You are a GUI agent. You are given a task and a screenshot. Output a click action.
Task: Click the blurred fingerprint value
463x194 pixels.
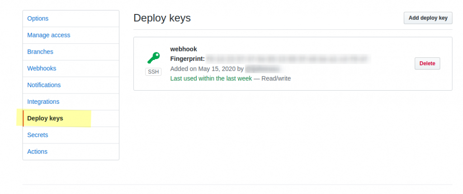[x=288, y=59]
